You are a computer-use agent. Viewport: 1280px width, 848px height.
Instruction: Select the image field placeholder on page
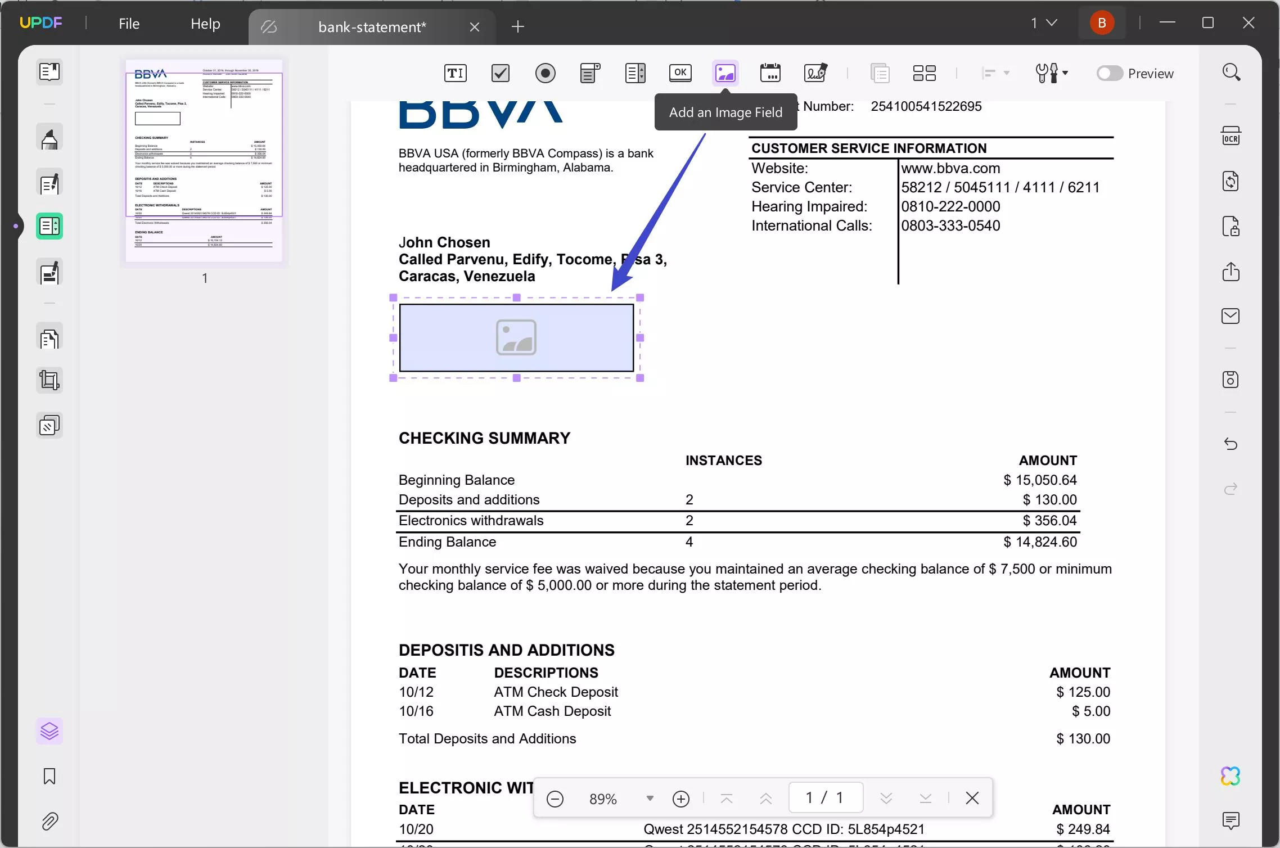[516, 338]
